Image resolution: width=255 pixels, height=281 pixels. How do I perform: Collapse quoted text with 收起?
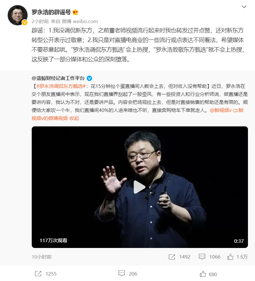tap(74, 118)
